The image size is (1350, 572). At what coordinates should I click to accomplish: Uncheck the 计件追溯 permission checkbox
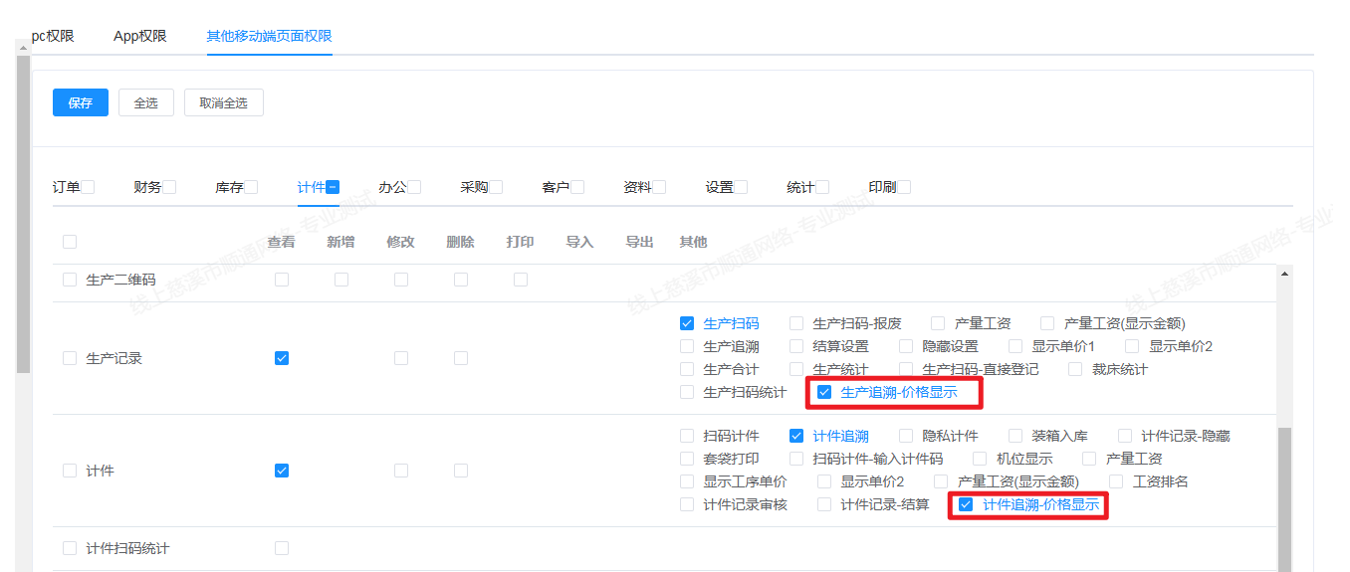pyautogui.click(x=796, y=436)
